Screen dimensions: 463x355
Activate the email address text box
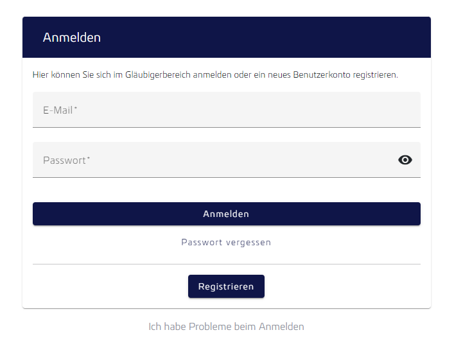(x=227, y=110)
